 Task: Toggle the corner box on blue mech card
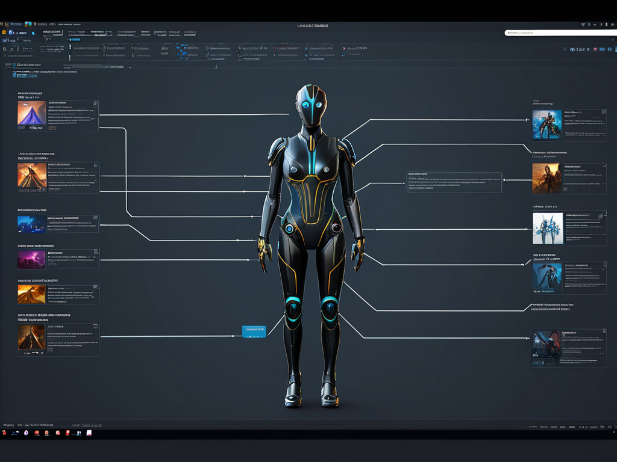tap(603, 112)
